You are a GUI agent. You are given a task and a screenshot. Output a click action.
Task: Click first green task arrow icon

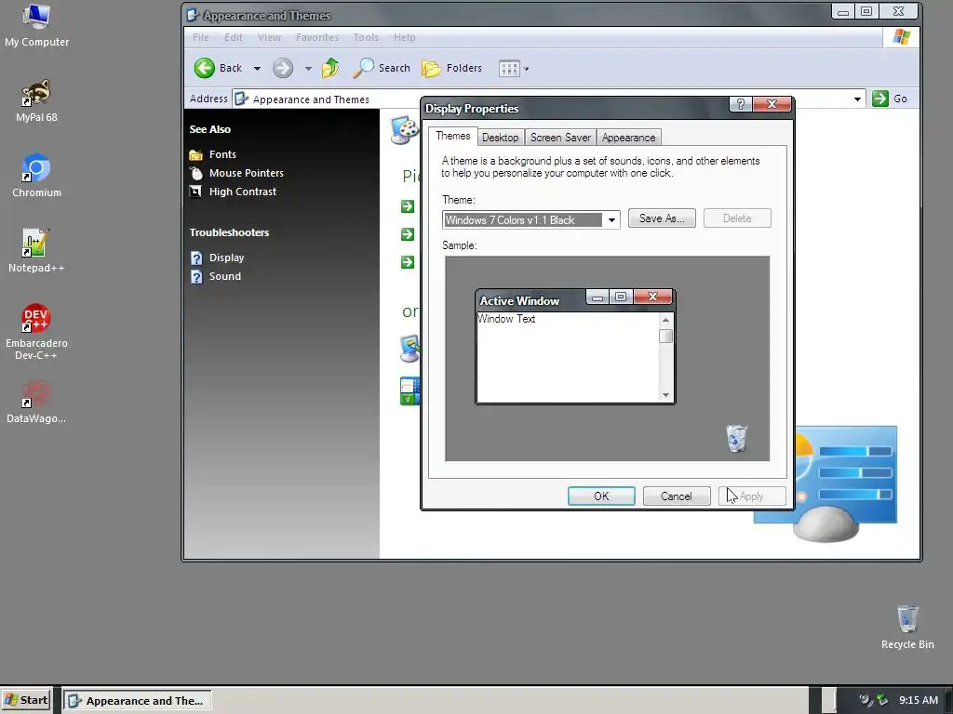[x=408, y=206]
